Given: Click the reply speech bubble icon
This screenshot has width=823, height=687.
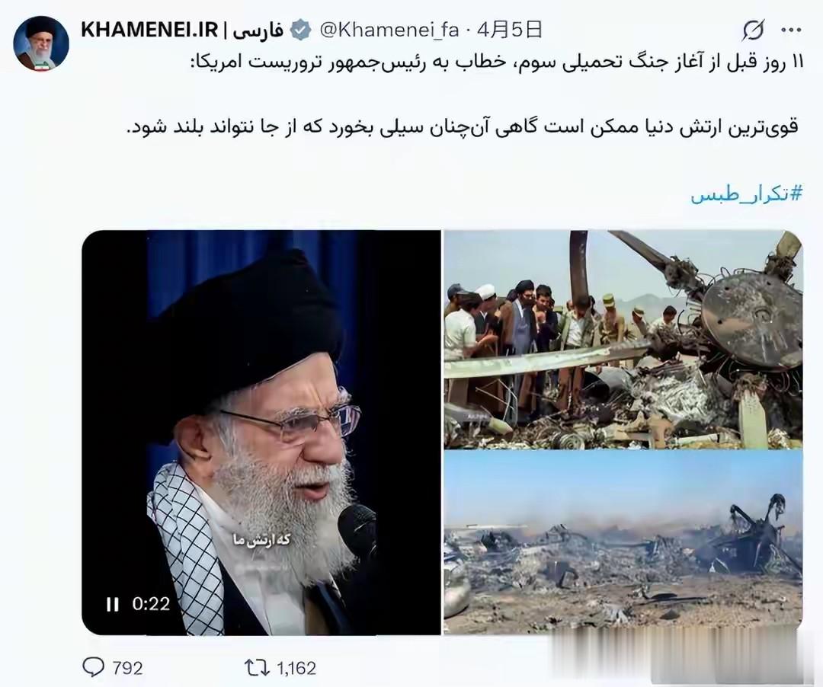Looking at the screenshot, I should click(x=94, y=667).
